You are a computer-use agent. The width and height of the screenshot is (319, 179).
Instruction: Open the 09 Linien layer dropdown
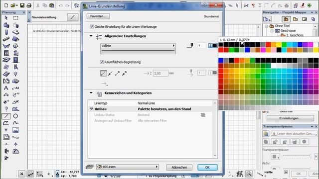click(x=128, y=167)
